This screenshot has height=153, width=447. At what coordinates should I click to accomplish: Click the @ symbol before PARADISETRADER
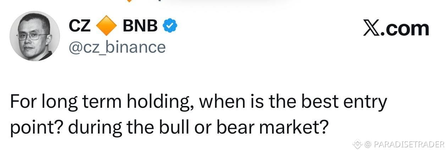[368, 144]
